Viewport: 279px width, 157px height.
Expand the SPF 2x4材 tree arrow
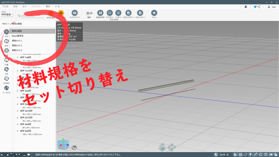(x=17, y=91)
